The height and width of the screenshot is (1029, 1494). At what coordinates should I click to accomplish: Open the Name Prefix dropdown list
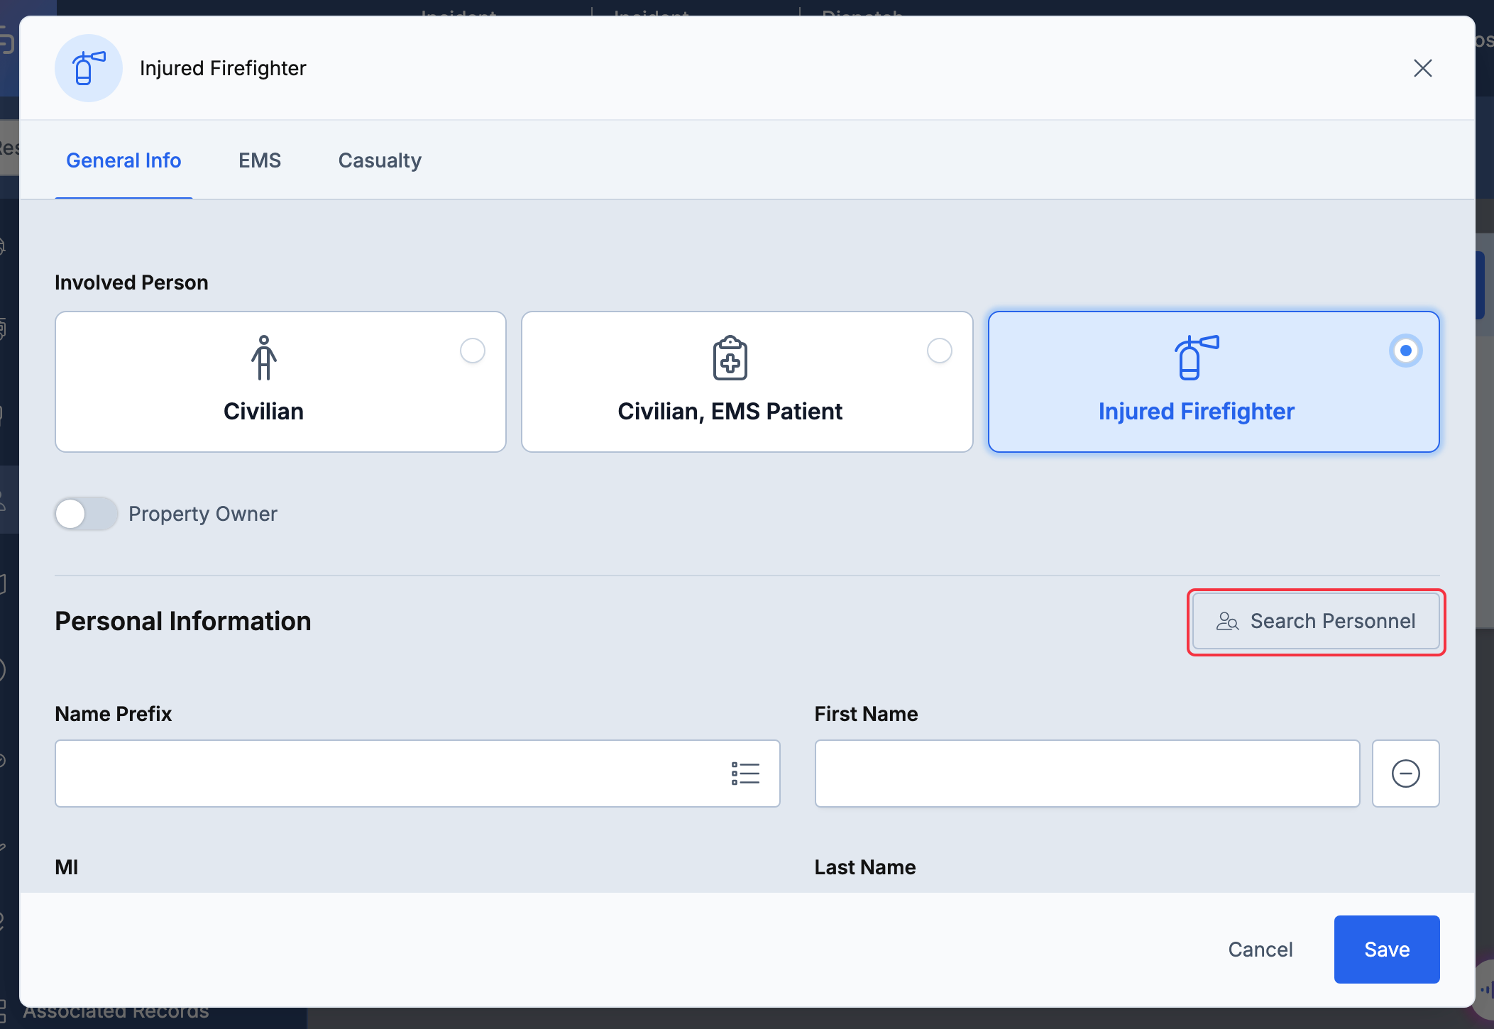(417, 774)
